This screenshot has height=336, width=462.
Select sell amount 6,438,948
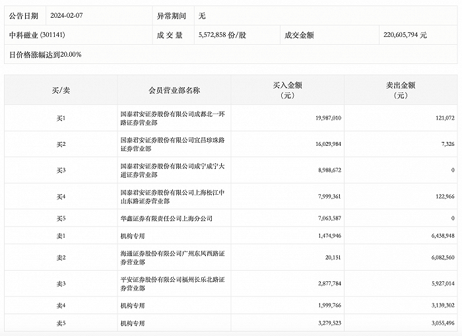point(443,236)
